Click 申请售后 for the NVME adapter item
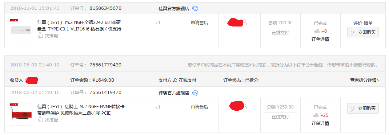The height and width of the screenshot is (135, 389). (x=199, y=107)
